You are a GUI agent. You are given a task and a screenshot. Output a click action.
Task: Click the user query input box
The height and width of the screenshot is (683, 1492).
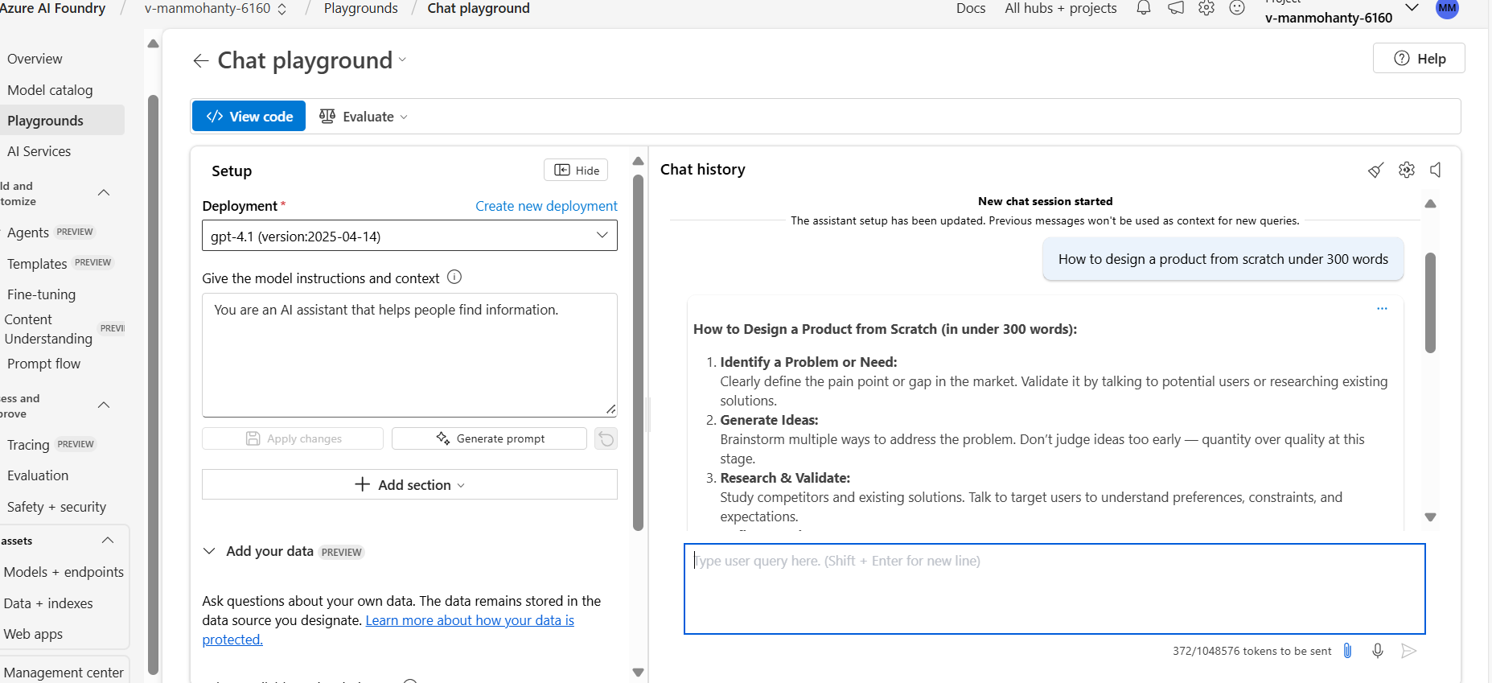click(1054, 589)
